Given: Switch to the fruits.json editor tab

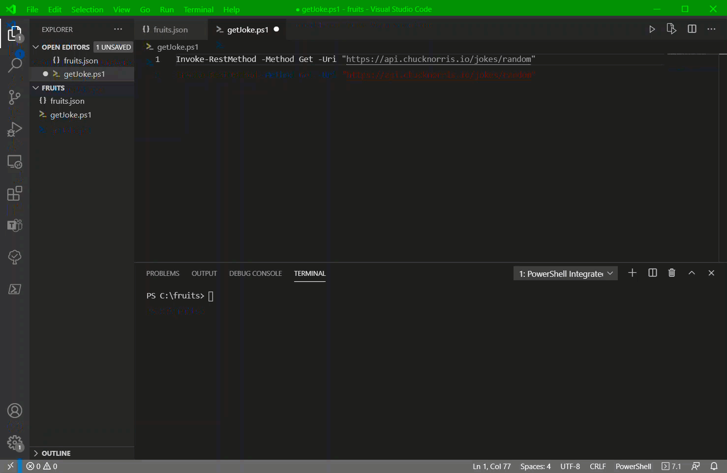Looking at the screenshot, I should pos(171,30).
